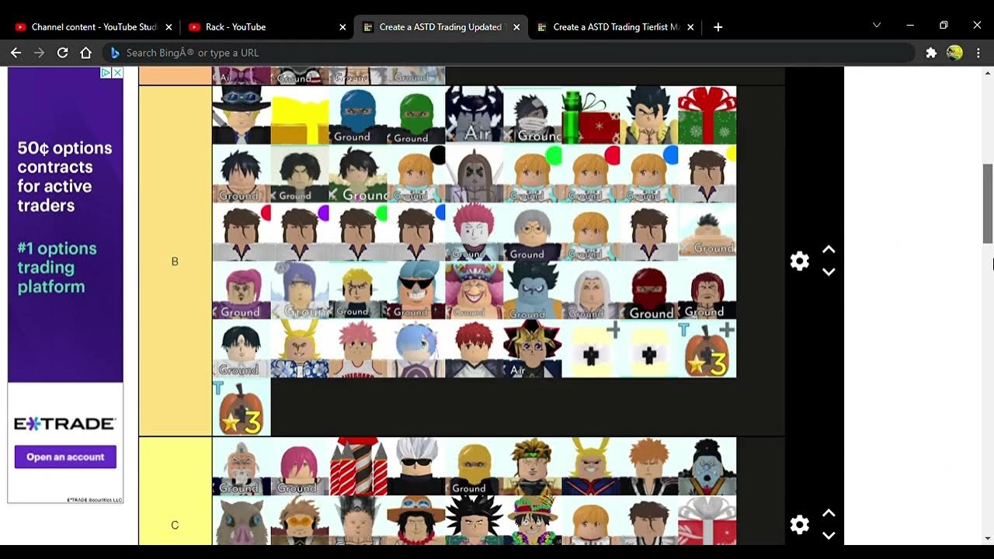Screen dimensions: 994x559
Task: Select the blue masked Ground unit
Action: (358, 115)
